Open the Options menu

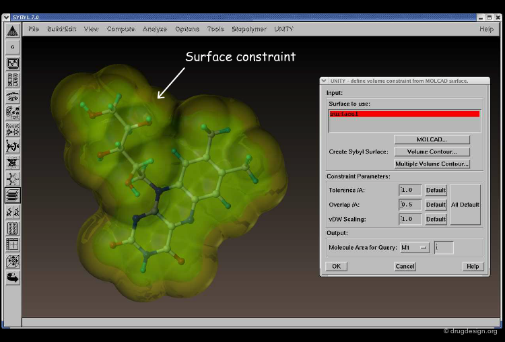pos(187,29)
